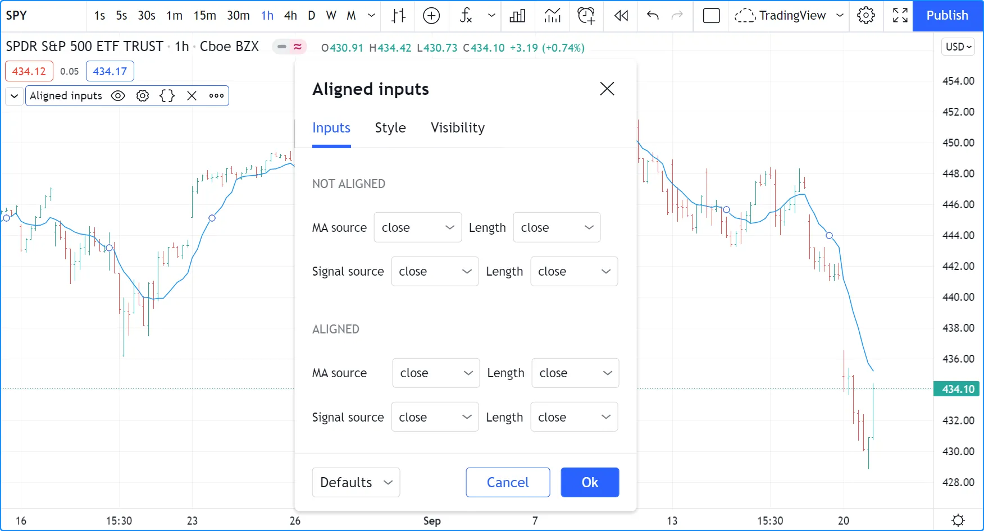Open Not Aligned MA source dropdown
This screenshot has width=984, height=531.
[x=417, y=227]
